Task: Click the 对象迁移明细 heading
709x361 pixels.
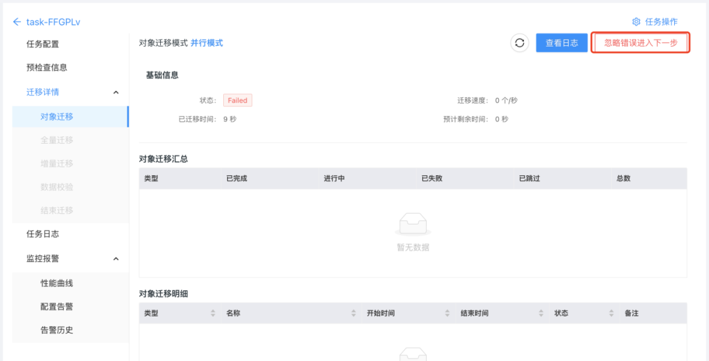Action: coord(163,293)
